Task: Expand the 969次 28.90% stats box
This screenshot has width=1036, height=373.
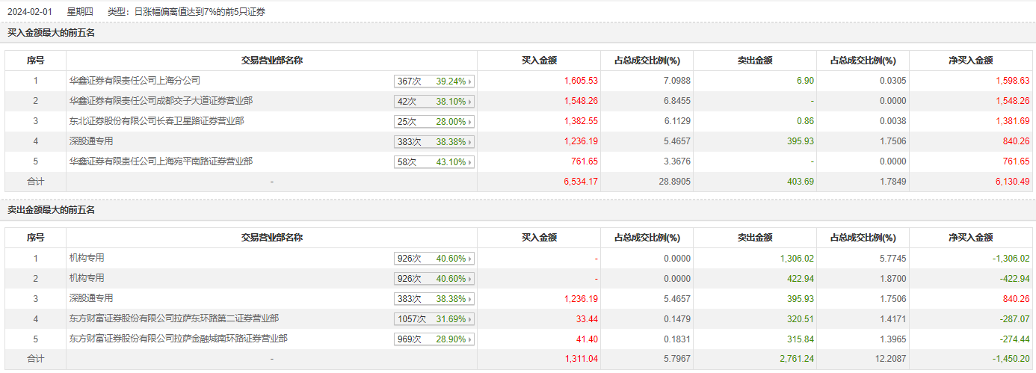Action: 434,339
